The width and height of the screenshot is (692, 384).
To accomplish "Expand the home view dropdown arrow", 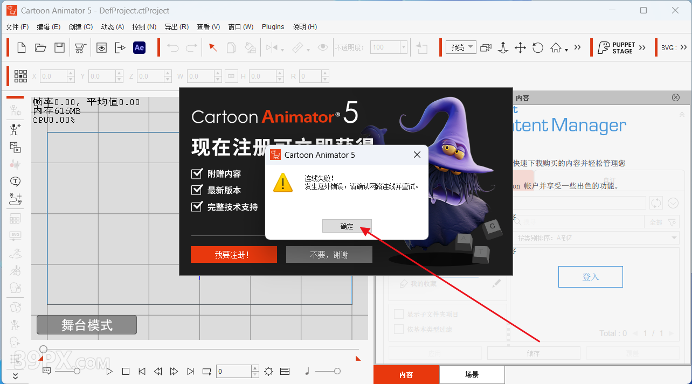I will click(566, 50).
